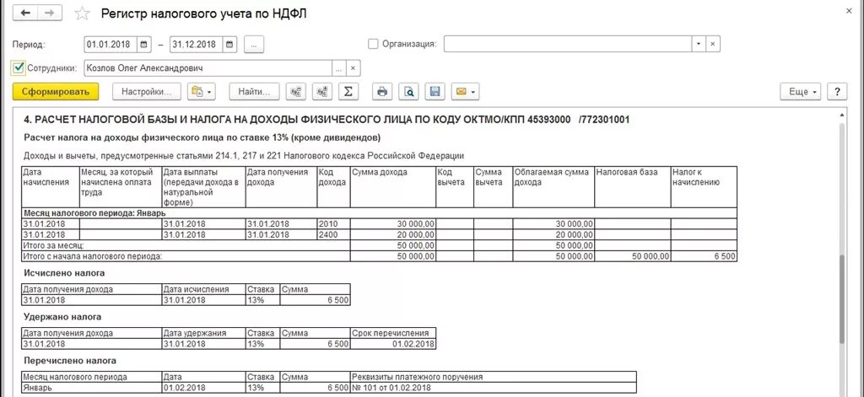
Task: Select the Исчислено налога heading
Action: click(64, 272)
